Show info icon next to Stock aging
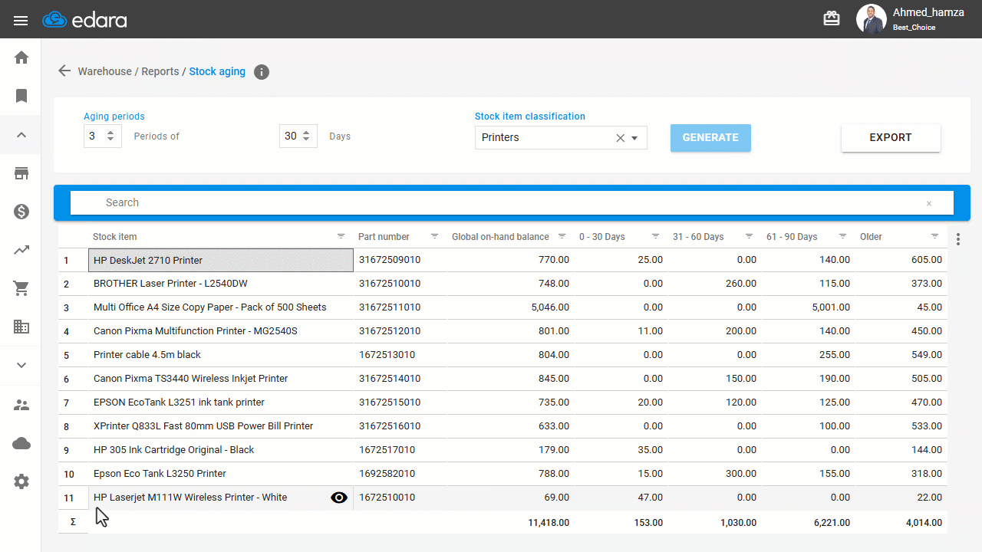This screenshot has width=982, height=552. pos(262,72)
